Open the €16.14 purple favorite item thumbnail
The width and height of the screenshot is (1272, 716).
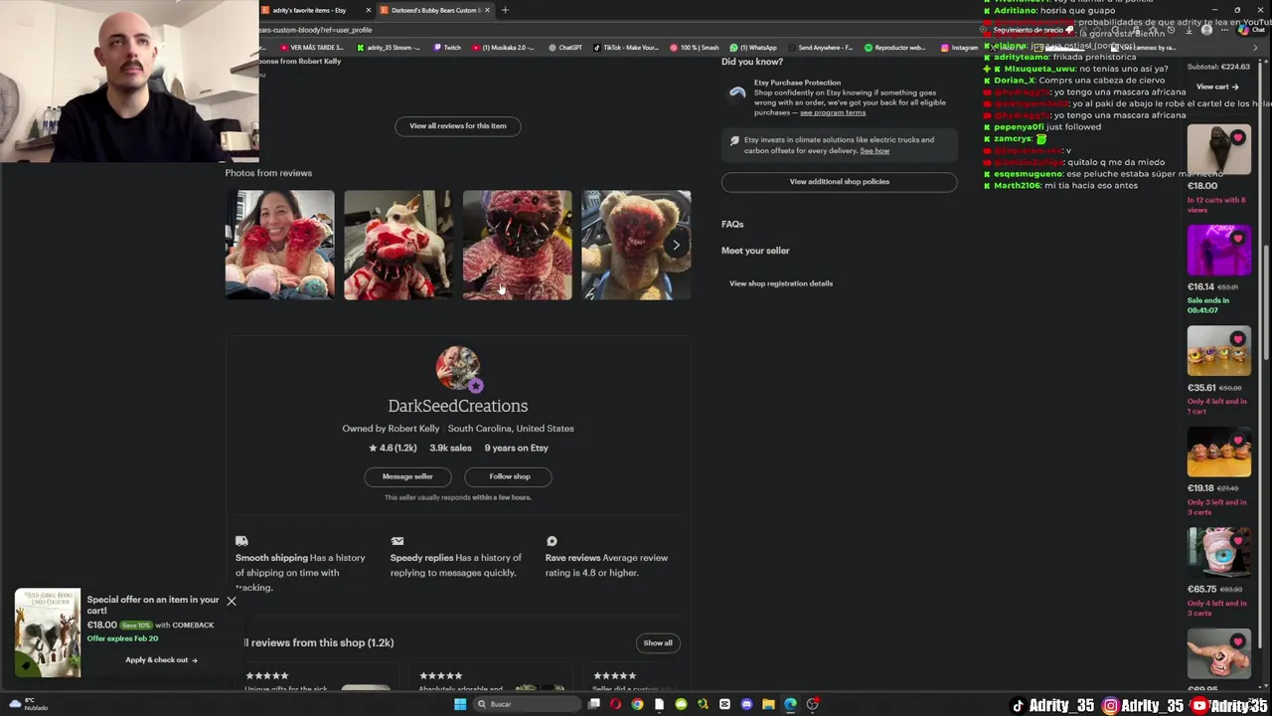1218,250
